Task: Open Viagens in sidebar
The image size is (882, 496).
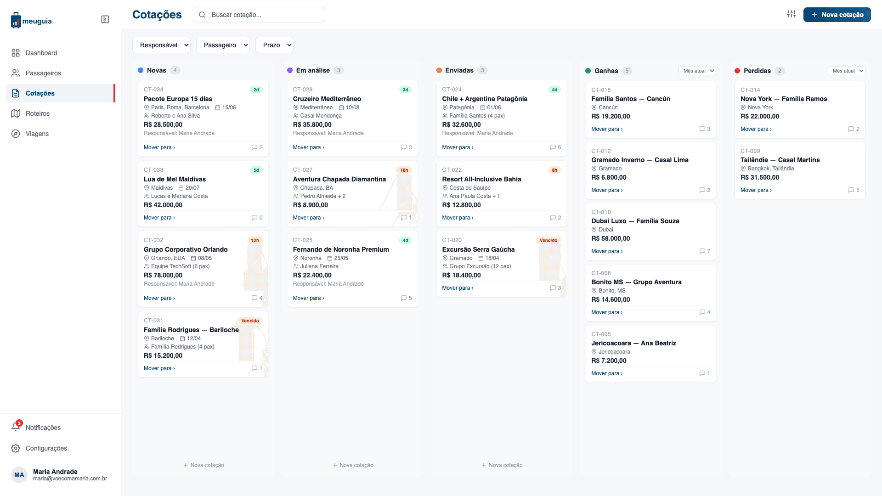Action: pos(60,134)
